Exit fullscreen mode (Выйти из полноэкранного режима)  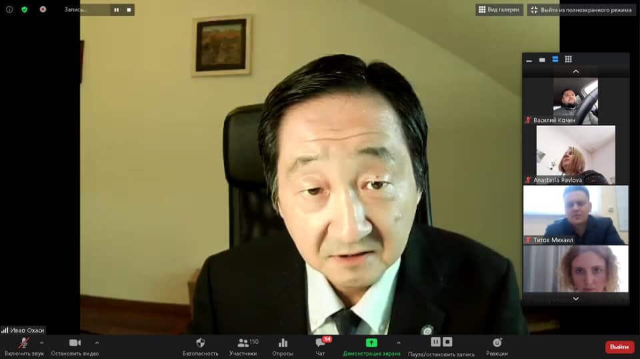[x=581, y=10]
